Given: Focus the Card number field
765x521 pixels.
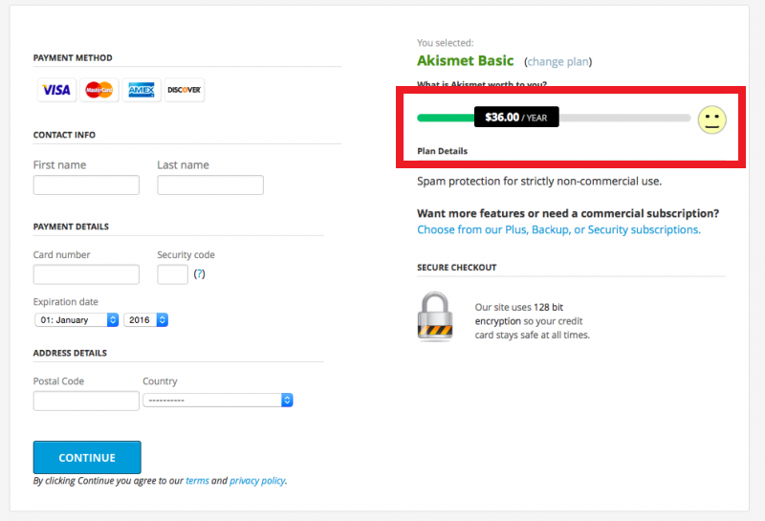Looking at the screenshot, I should pyautogui.click(x=86, y=274).
